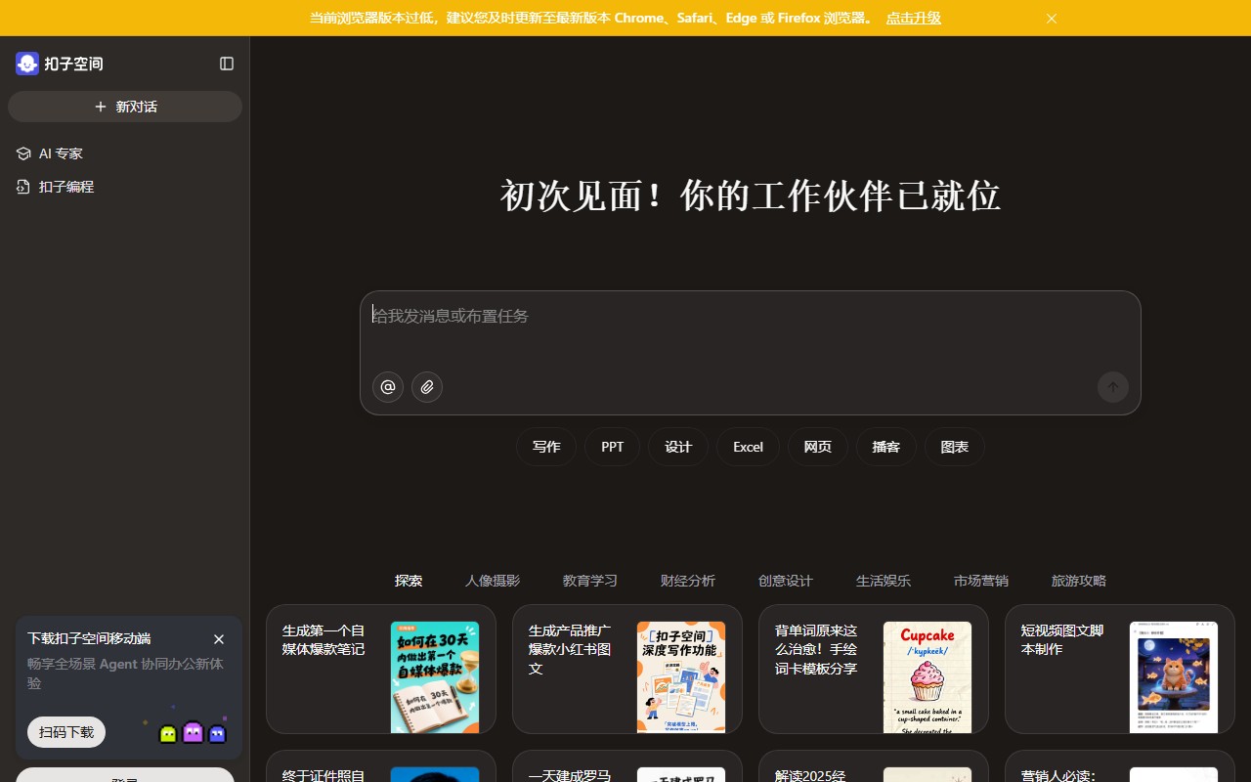Click the 扫码下载 button
This screenshot has width=1251, height=782.
tap(66, 732)
